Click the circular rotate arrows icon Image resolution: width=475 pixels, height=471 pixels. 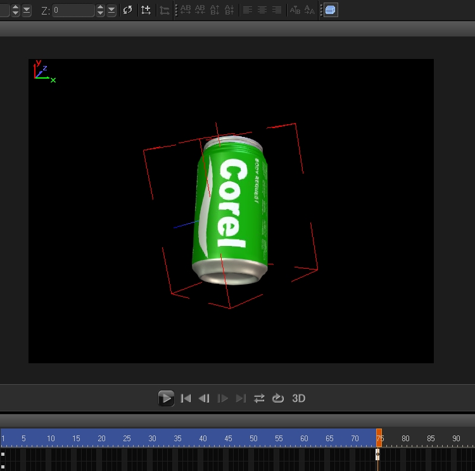[x=128, y=10]
